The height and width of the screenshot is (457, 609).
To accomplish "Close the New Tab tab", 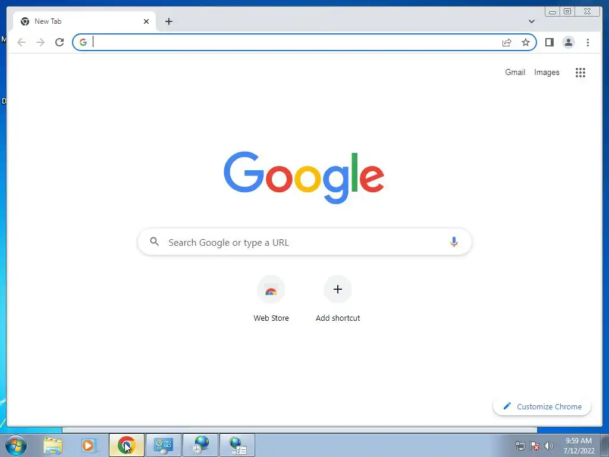I will click(146, 21).
